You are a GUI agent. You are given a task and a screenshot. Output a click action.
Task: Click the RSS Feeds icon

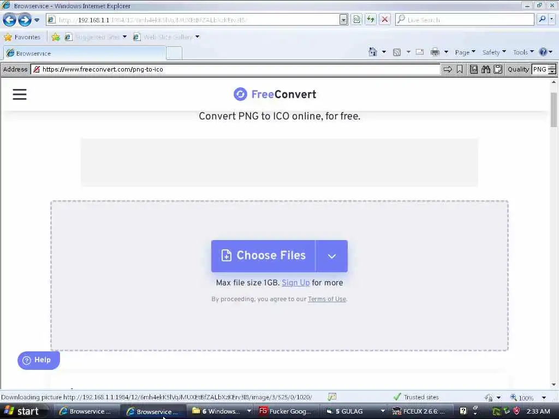[x=397, y=52]
